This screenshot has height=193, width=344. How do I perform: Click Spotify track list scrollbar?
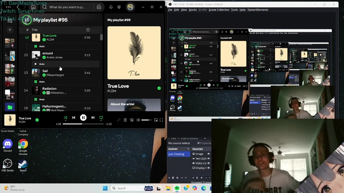[x=101, y=37]
